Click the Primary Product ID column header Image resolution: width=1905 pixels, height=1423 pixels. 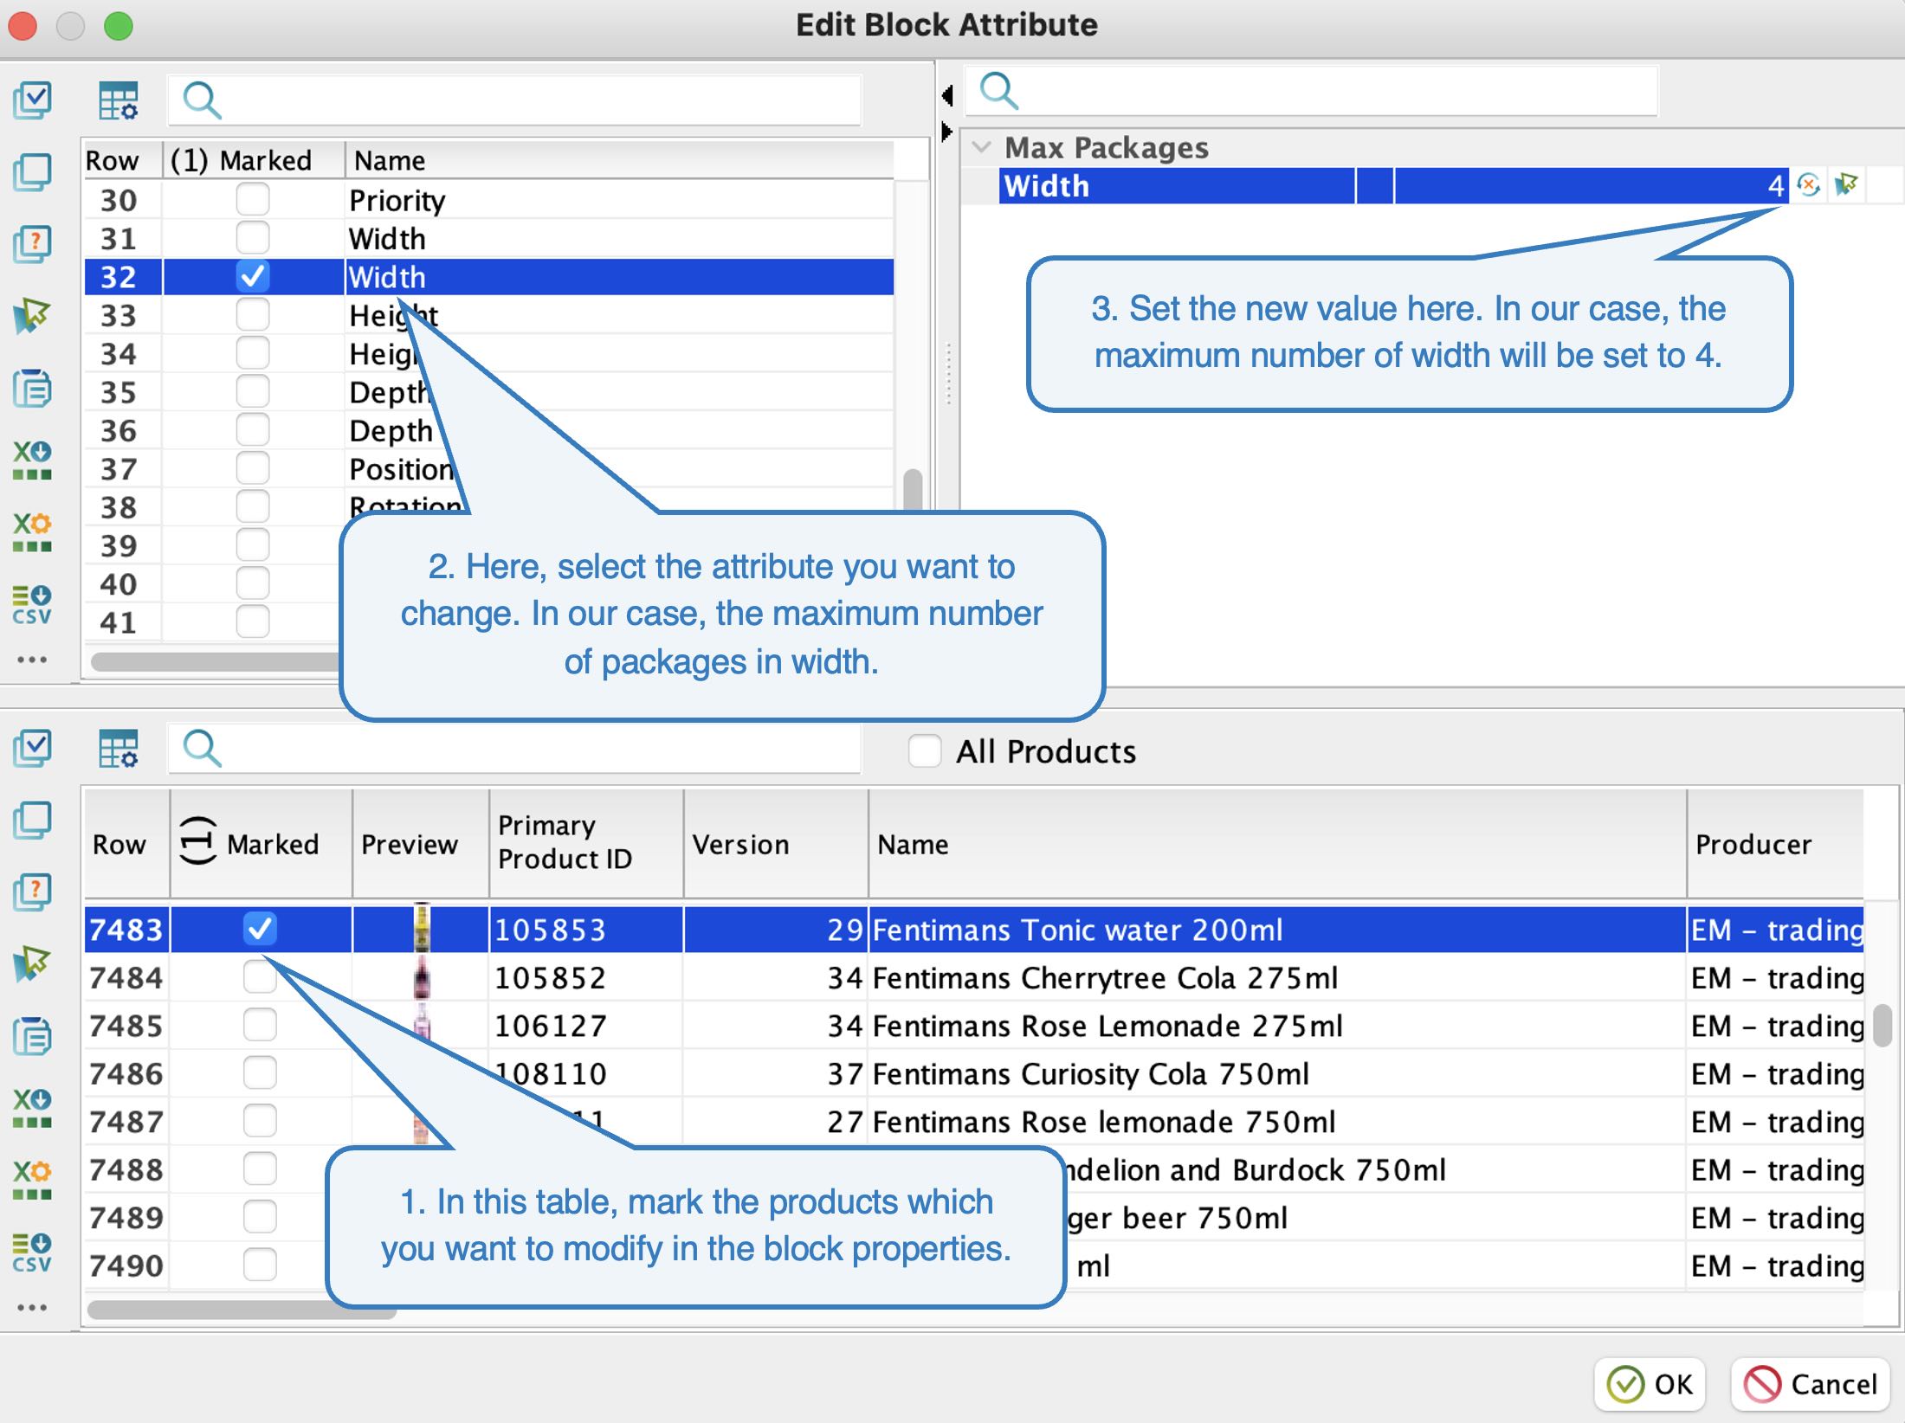pos(565,842)
